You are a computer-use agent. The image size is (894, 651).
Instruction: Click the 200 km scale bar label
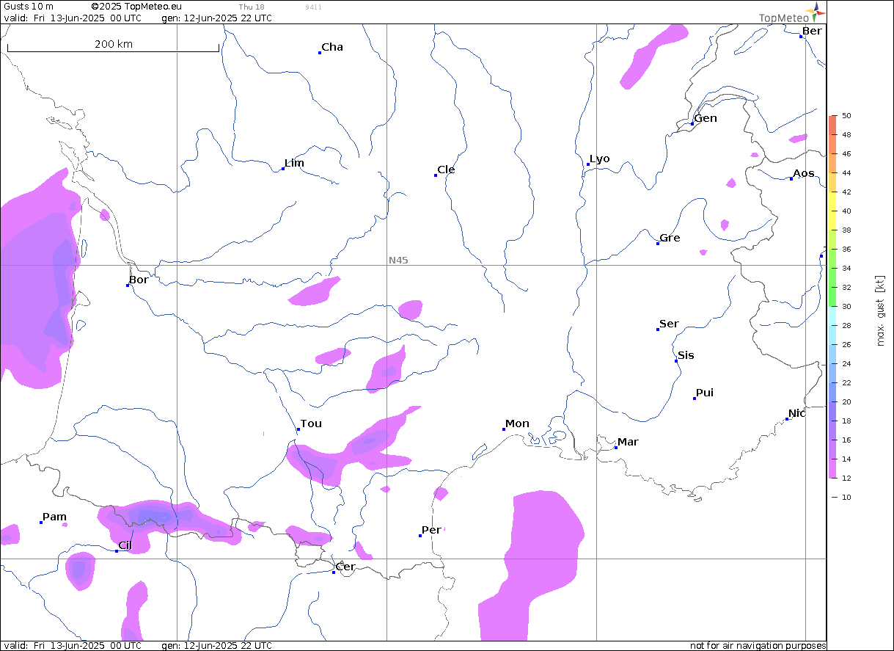[x=114, y=44]
